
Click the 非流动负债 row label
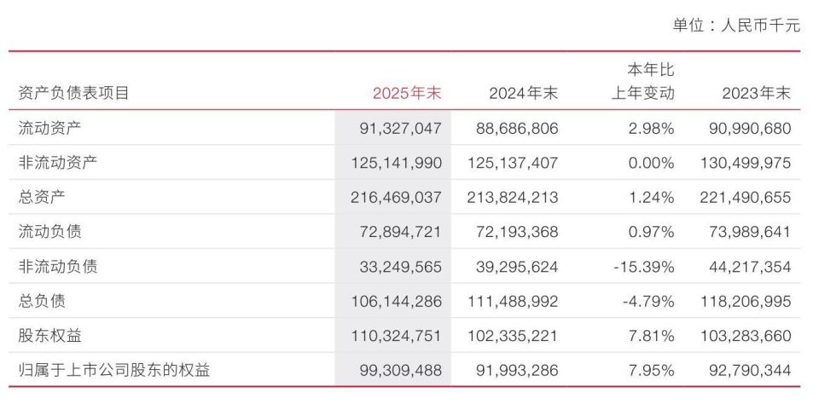57,267
